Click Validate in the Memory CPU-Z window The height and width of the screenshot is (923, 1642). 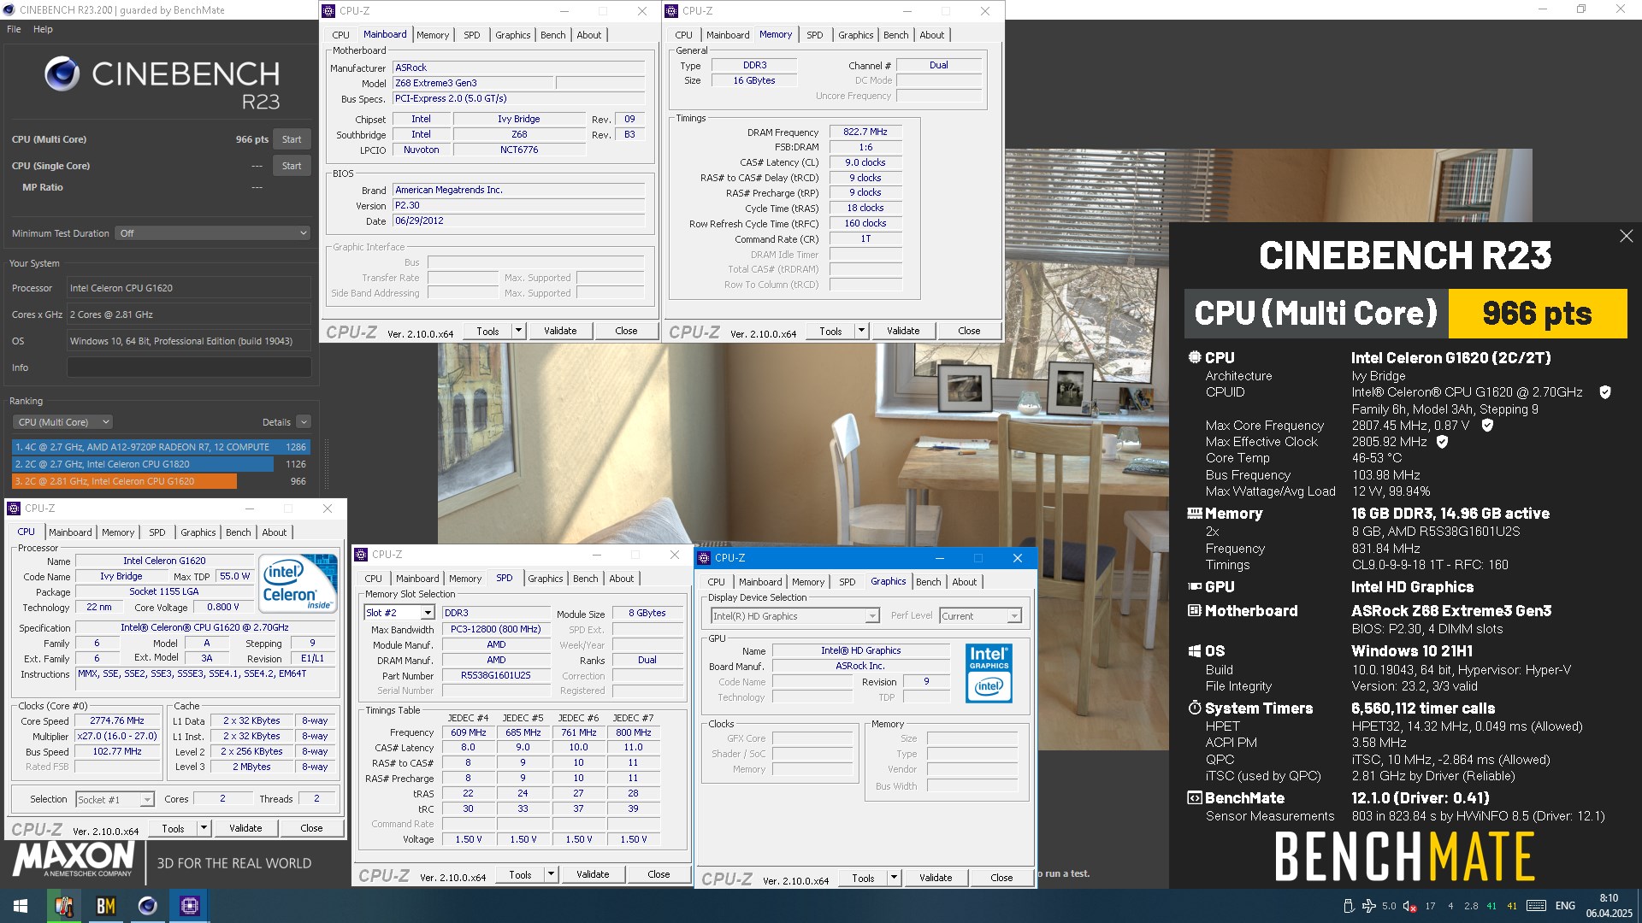coord(903,331)
